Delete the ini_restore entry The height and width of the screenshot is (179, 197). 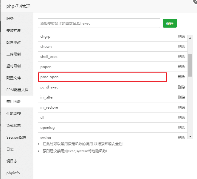pyautogui.click(x=181, y=107)
